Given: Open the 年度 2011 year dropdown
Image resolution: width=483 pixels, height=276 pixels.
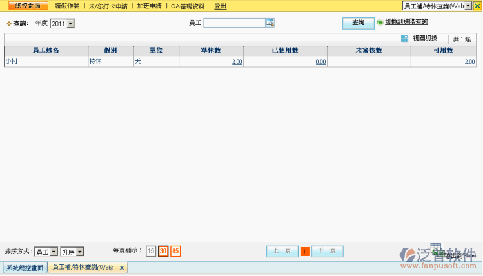Looking at the screenshot, I should coord(70,23).
